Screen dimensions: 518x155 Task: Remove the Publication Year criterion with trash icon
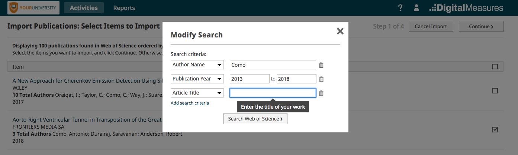(x=321, y=79)
